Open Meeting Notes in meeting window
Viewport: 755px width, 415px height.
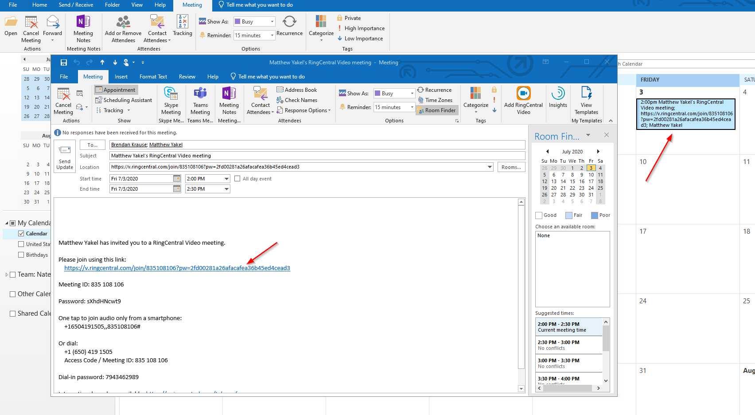click(229, 101)
